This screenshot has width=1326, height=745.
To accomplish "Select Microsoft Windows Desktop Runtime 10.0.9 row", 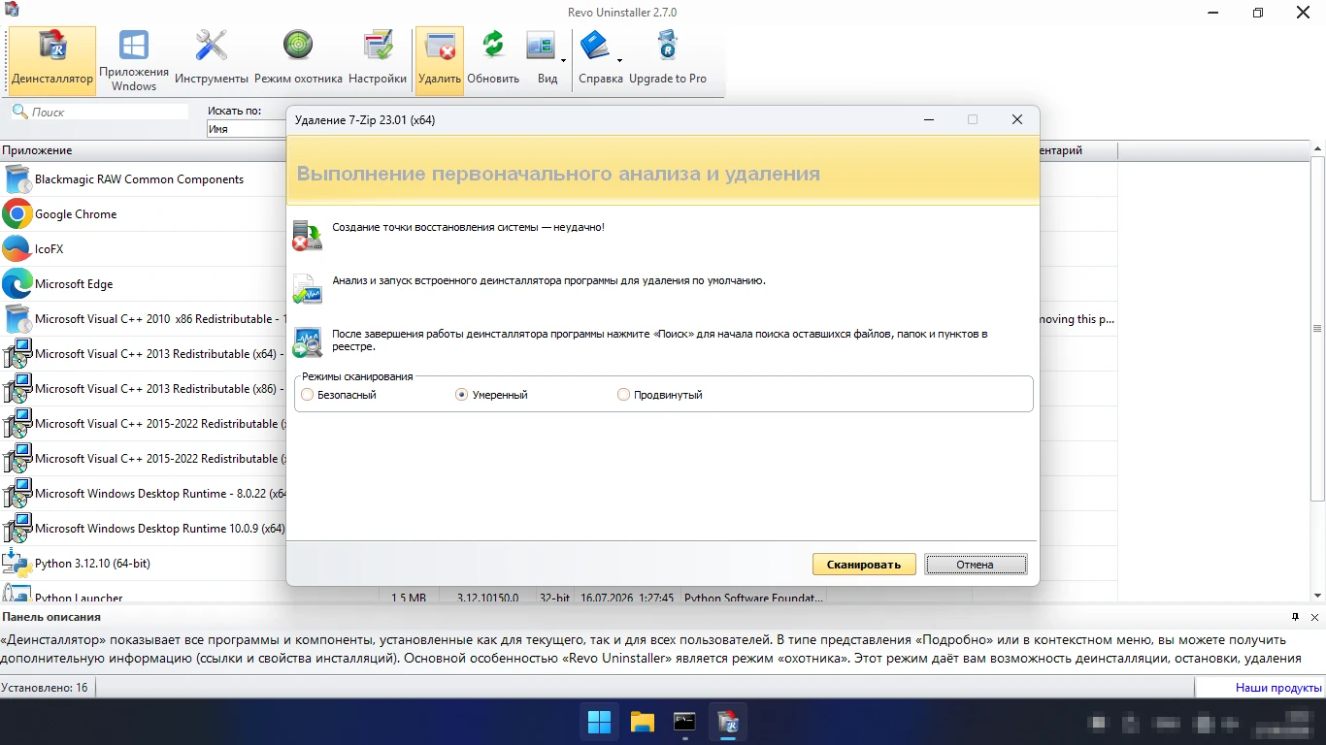I will click(x=144, y=529).
